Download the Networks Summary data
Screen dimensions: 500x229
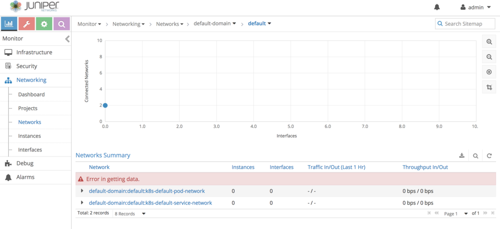(462, 155)
